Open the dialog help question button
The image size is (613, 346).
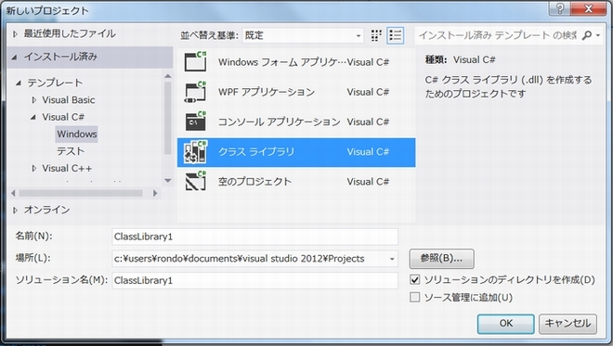point(560,8)
